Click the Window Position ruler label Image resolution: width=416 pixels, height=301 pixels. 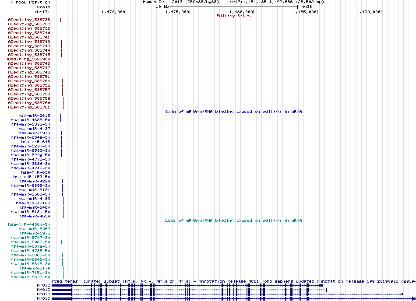(x=30, y=2)
